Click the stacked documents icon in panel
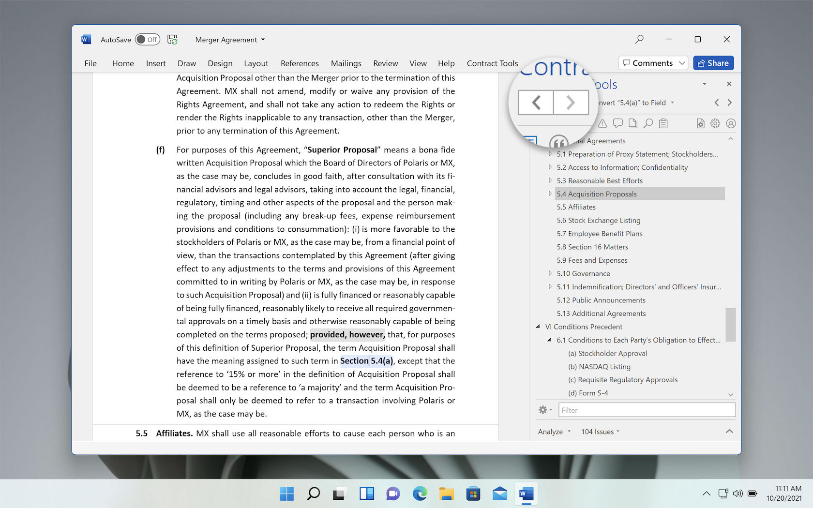This screenshot has width=813, height=508. coord(633,123)
